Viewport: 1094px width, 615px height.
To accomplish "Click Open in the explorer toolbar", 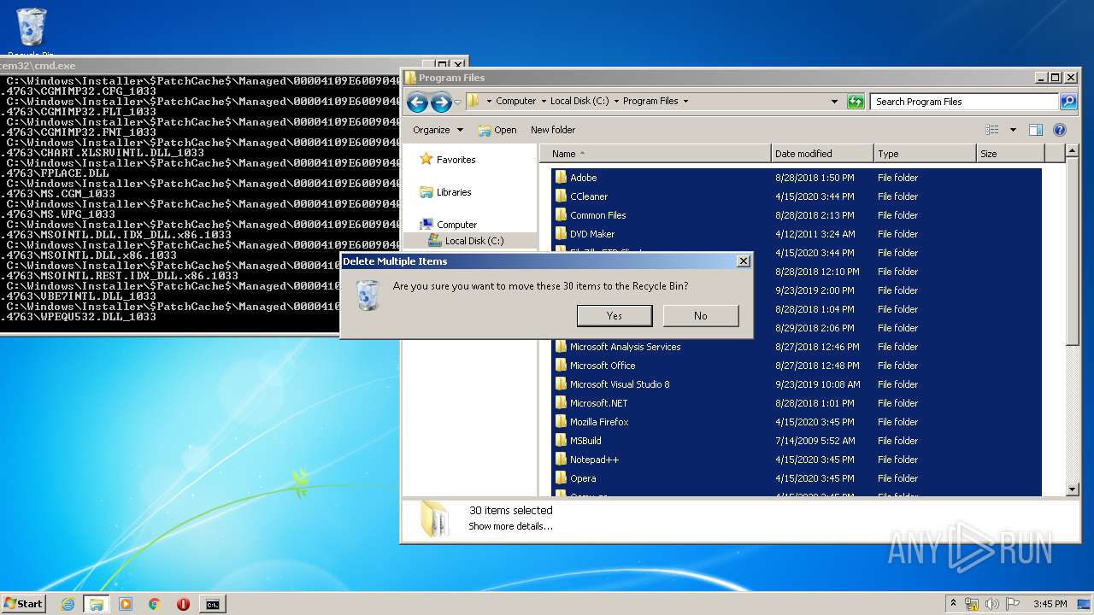I will tap(497, 130).
